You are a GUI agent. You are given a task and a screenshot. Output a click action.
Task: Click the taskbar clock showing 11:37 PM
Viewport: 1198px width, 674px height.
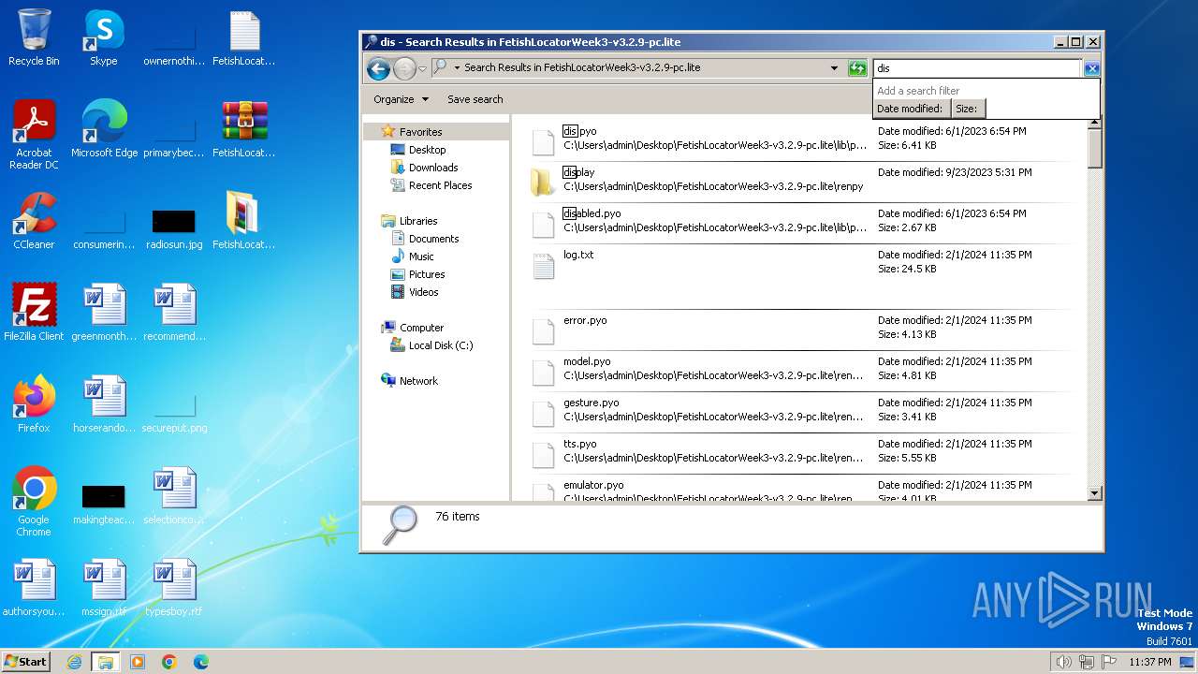coord(1150,662)
